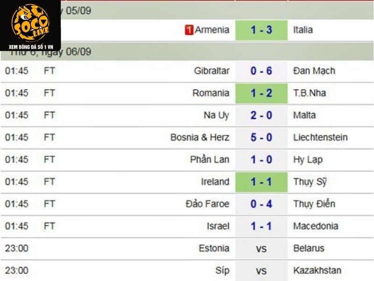Click the 0-4 Đảo Faroe match score
The image size is (374, 281).
[x=261, y=204]
